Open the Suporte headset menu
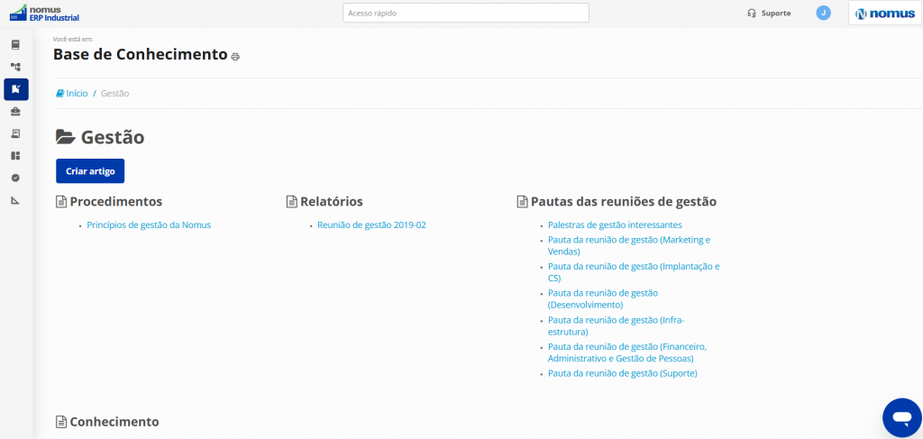This screenshot has width=923, height=439. coord(769,14)
